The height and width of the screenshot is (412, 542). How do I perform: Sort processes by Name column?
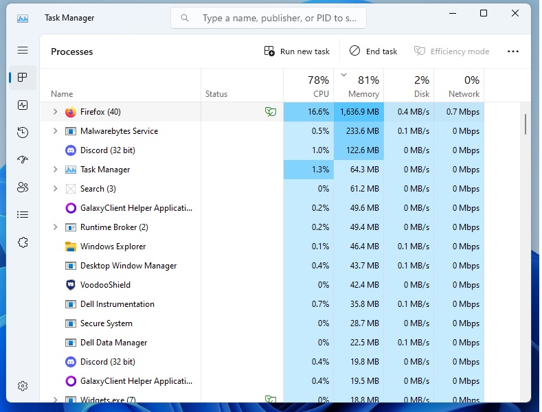pos(120,85)
